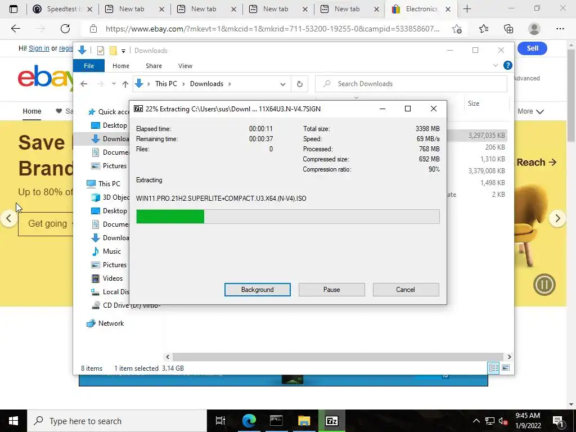Viewport: 576px width, 432px height.
Task: Reload the eBay page in Edge
Action: (65, 29)
